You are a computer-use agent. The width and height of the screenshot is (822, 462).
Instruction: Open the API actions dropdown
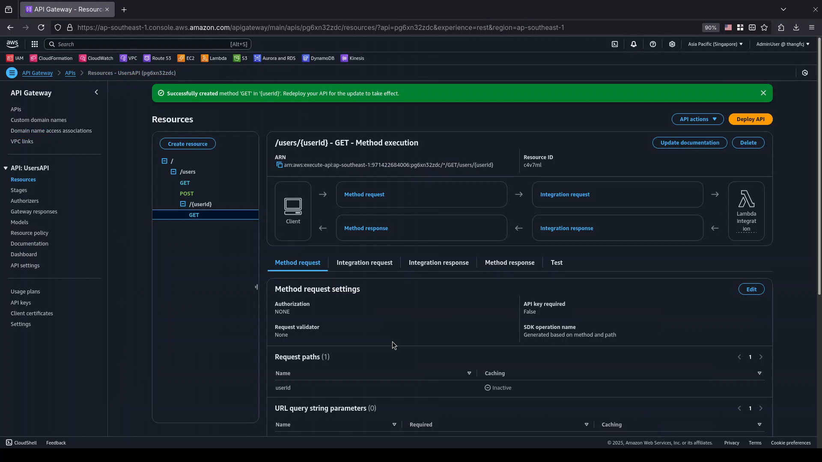click(697, 119)
